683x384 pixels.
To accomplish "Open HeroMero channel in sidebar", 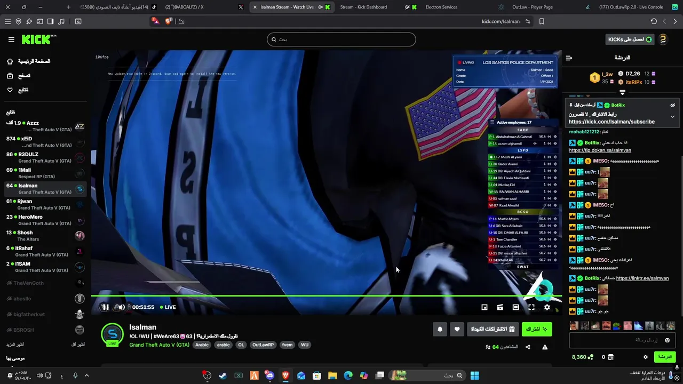I will 45,220.
